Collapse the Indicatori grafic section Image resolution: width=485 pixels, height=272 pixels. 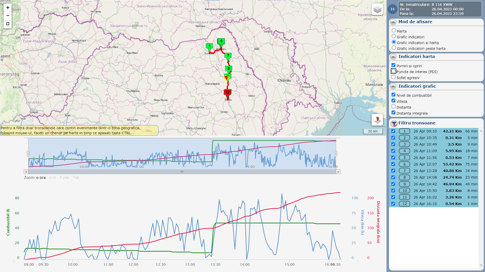(393, 87)
